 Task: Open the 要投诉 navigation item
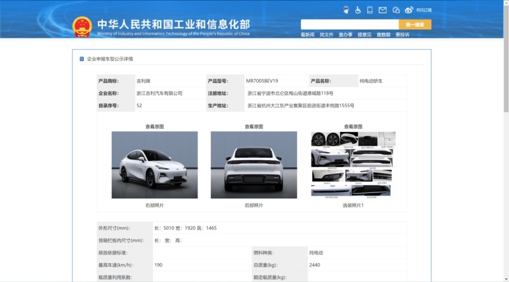(x=402, y=35)
